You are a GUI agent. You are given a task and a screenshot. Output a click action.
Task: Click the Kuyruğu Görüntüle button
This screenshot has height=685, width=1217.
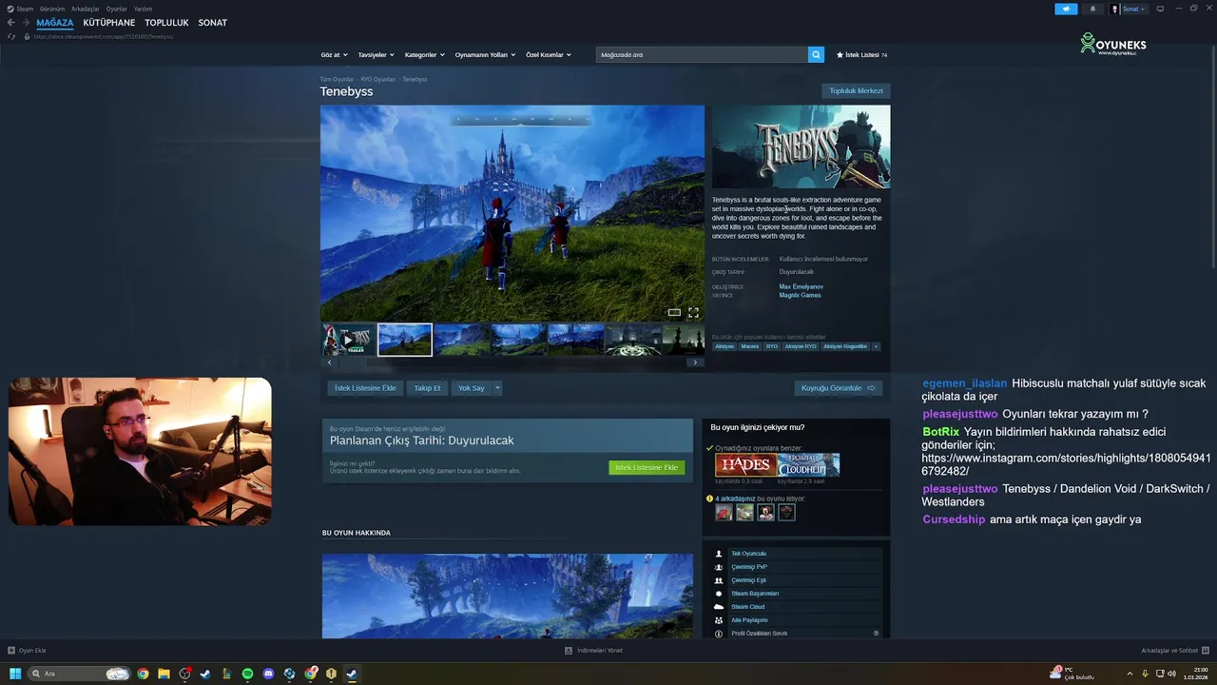(x=838, y=388)
